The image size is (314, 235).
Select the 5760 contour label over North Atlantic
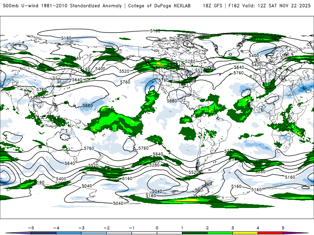(x=239, y=73)
